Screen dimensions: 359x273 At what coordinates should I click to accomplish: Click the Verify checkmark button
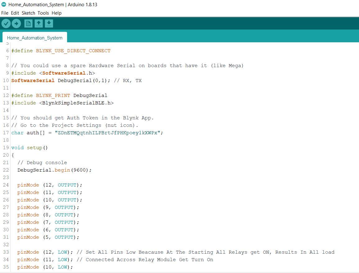tap(6, 23)
